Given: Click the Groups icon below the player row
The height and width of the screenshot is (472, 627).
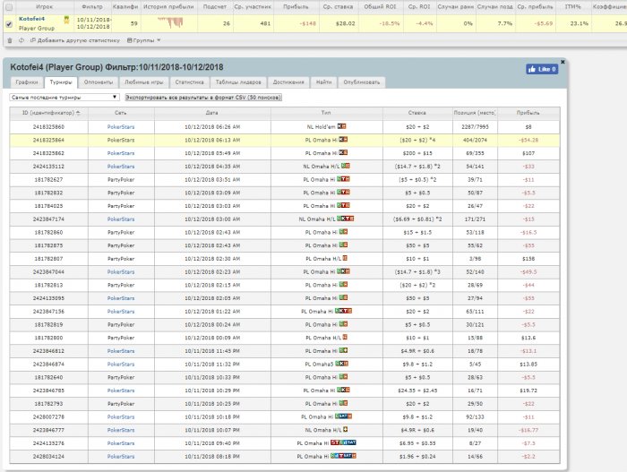Looking at the screenshot, I should pyautogui.click(x=129, y=41).
